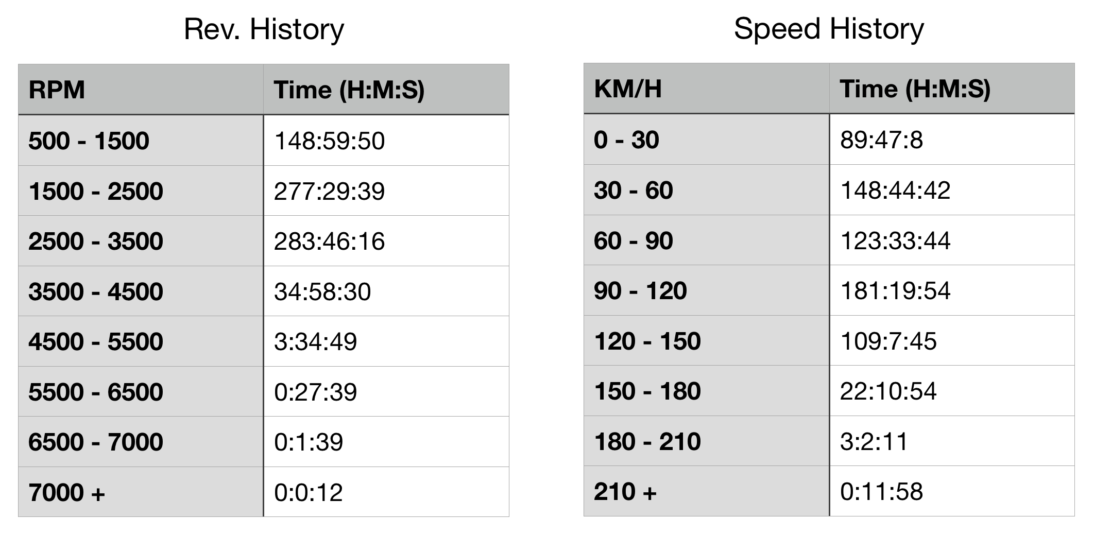This screenshot has height=535, width=1094.
Task: Select the 2500 - 3500 RPM row label
Action: click(x=96, y=241)
